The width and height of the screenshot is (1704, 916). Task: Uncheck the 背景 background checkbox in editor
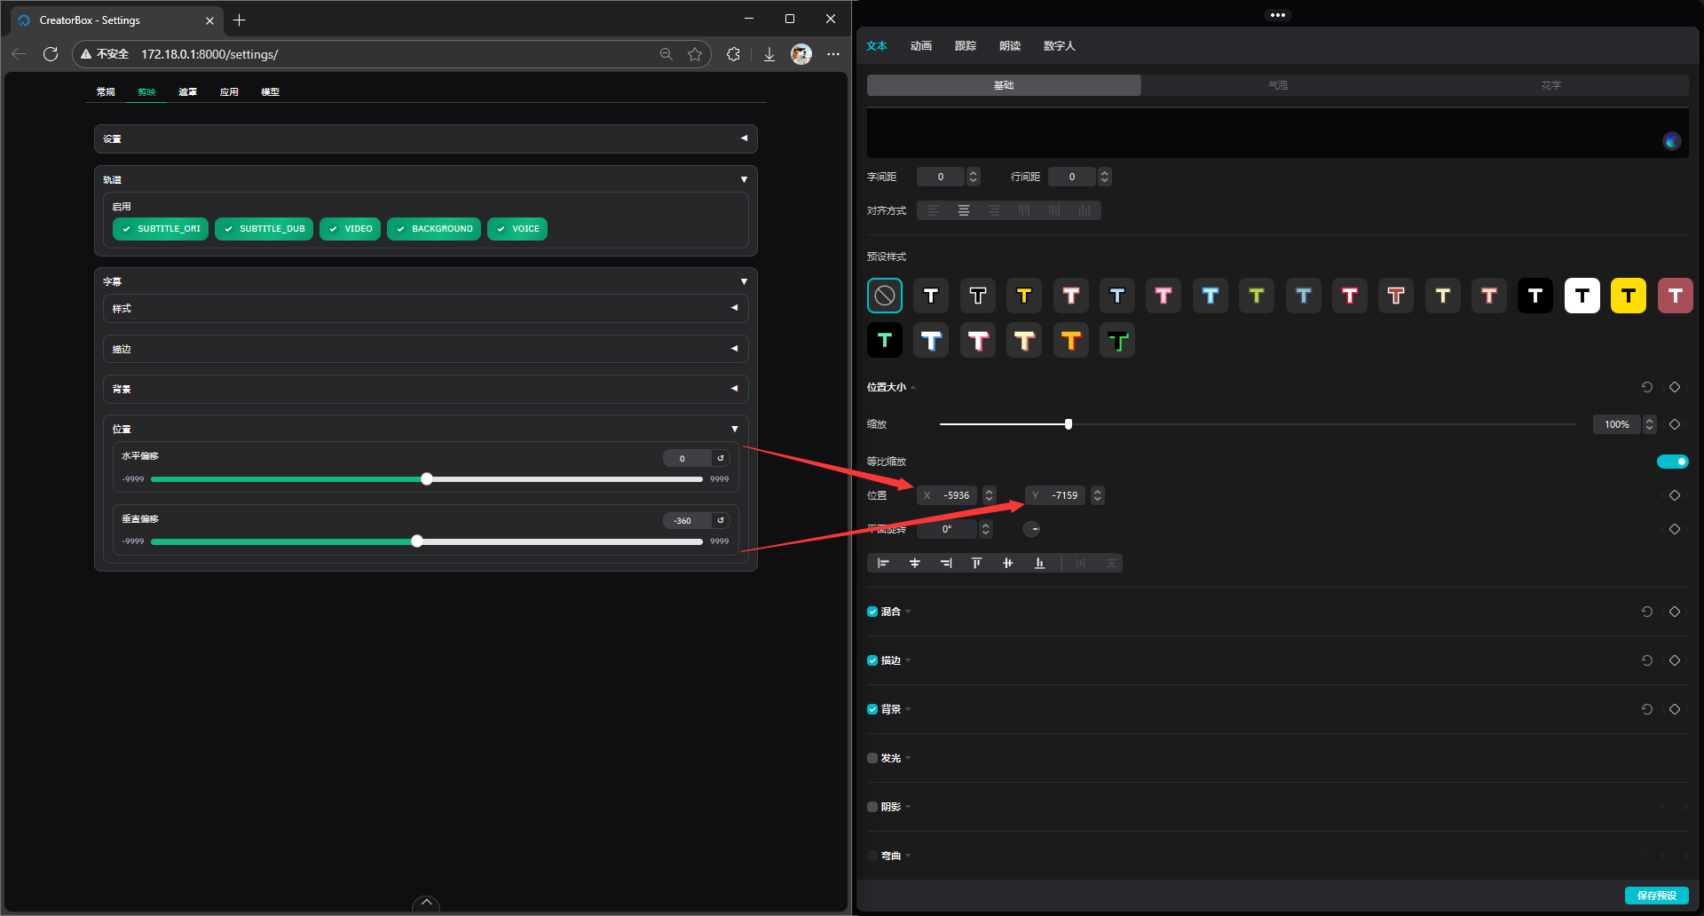click(x=872, y=709)
